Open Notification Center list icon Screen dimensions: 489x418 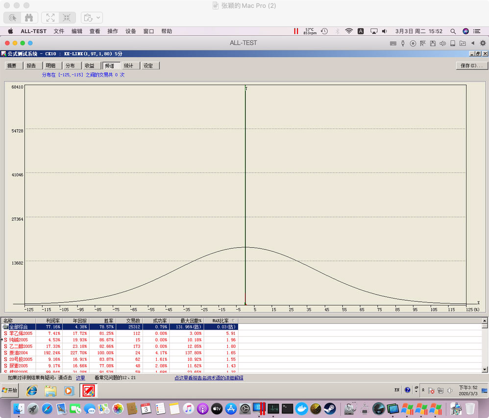pyautogui.click(x=477, y=31)
